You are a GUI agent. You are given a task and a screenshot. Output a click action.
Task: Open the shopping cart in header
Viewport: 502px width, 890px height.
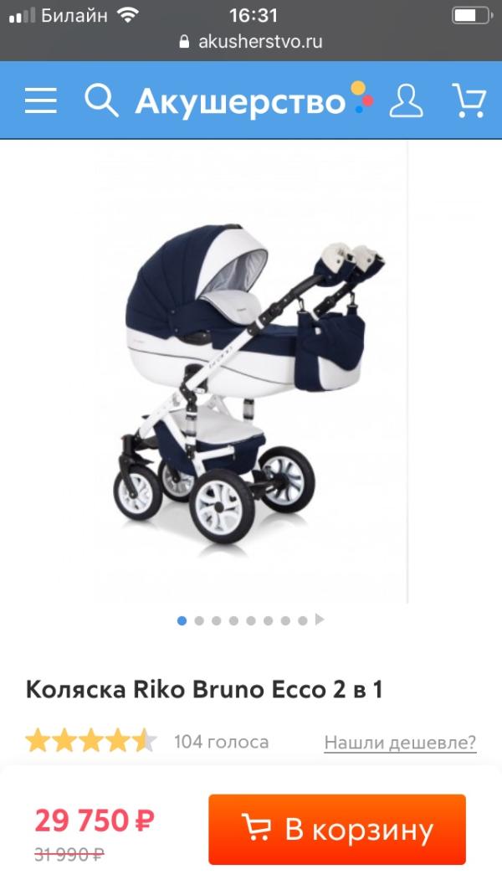[x=469, y=100]
